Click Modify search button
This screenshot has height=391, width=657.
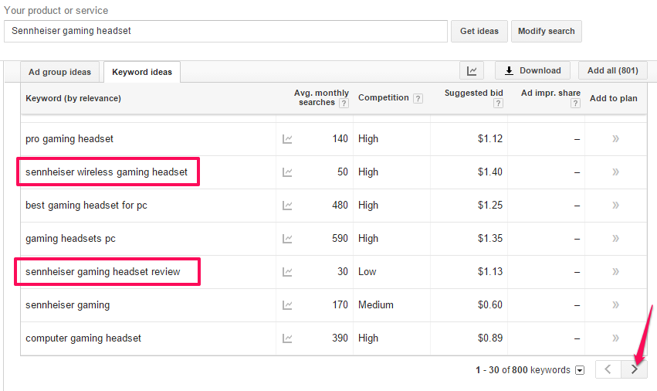pyautogui.click(x=547, y=31)
